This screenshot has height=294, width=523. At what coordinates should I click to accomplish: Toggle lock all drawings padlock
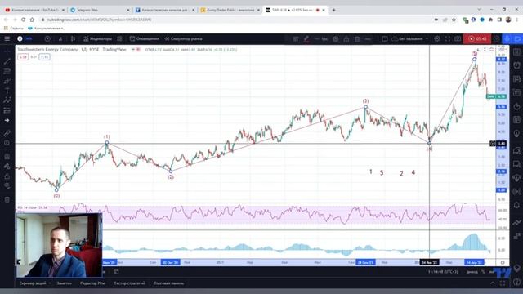point(7,176)
